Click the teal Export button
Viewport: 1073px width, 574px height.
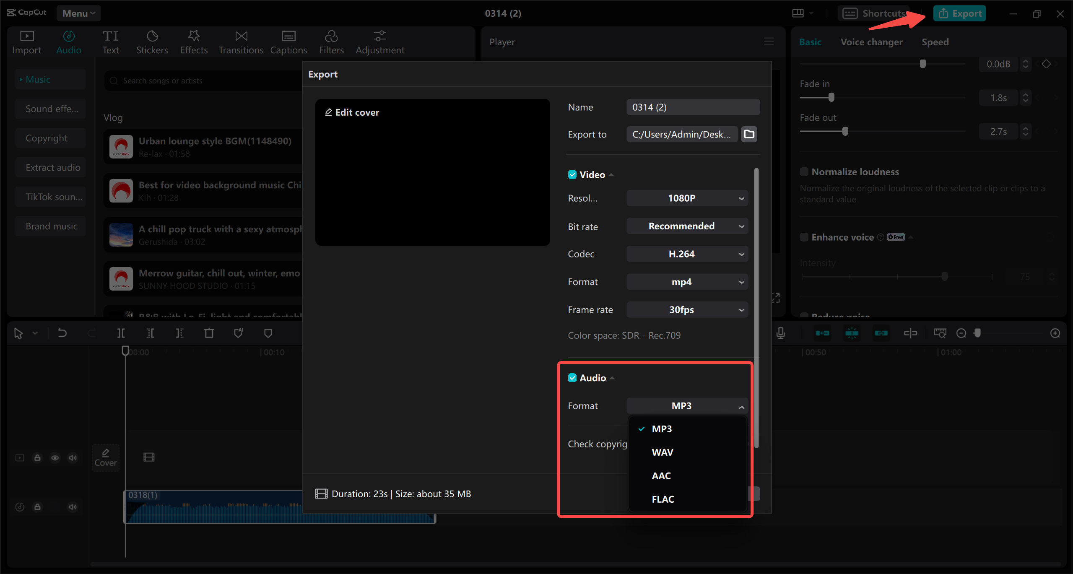pos(959,13)
